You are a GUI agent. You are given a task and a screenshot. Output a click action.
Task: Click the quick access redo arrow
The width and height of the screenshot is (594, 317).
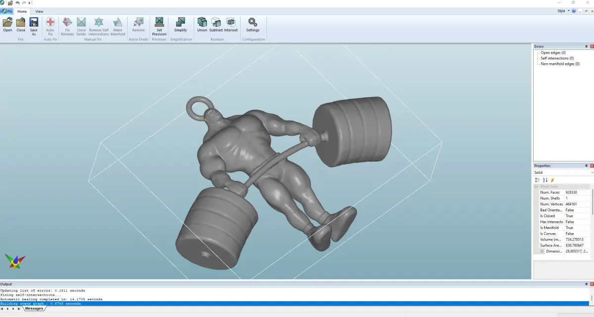(x=24, y=3)
